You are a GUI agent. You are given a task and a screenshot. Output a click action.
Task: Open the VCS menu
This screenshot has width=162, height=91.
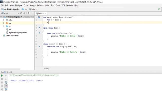pos(63,5)
